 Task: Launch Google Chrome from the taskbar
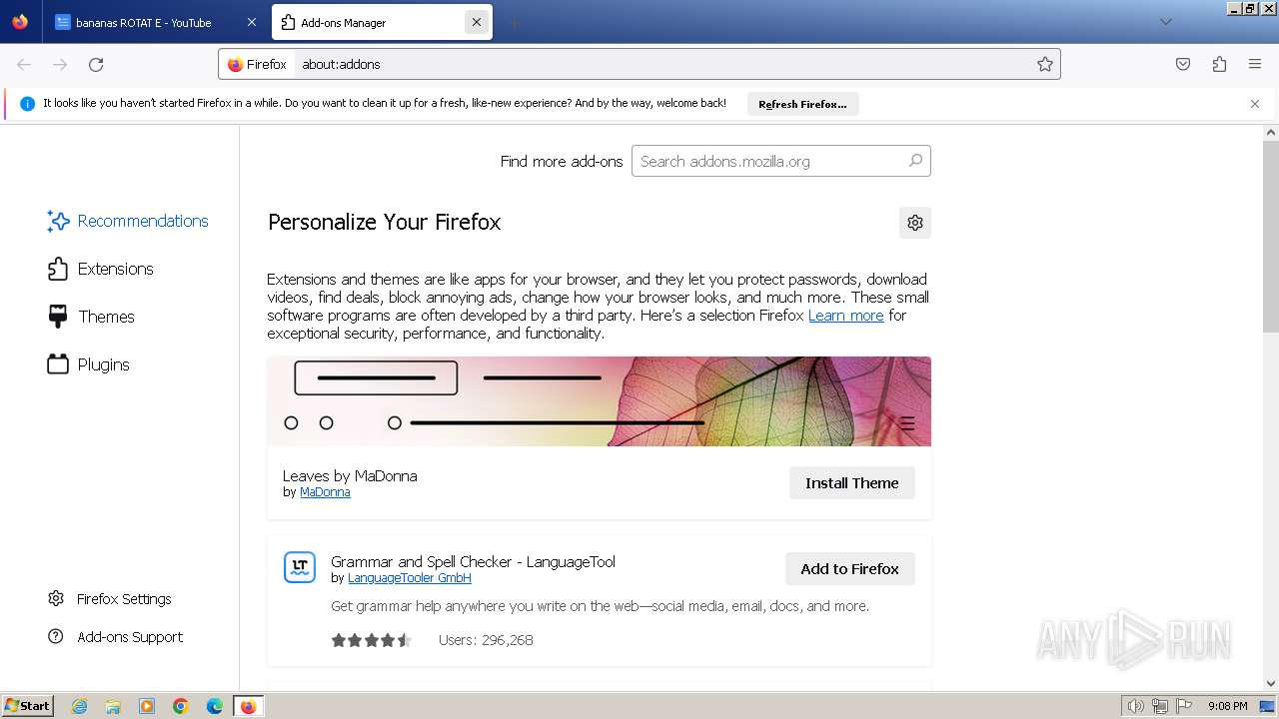click(181, 706)
